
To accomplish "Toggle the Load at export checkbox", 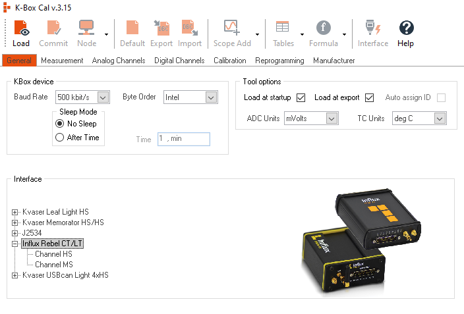I will point(369,97).
